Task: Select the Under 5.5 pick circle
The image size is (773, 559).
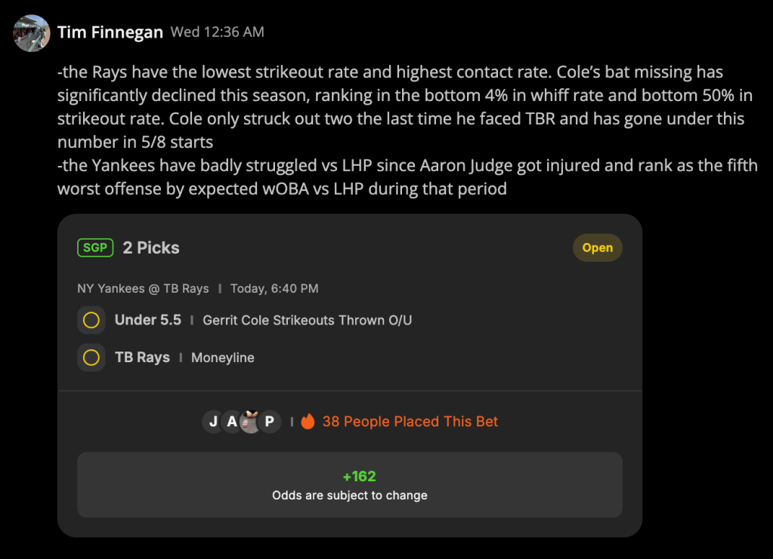Action: coord(91,321)
